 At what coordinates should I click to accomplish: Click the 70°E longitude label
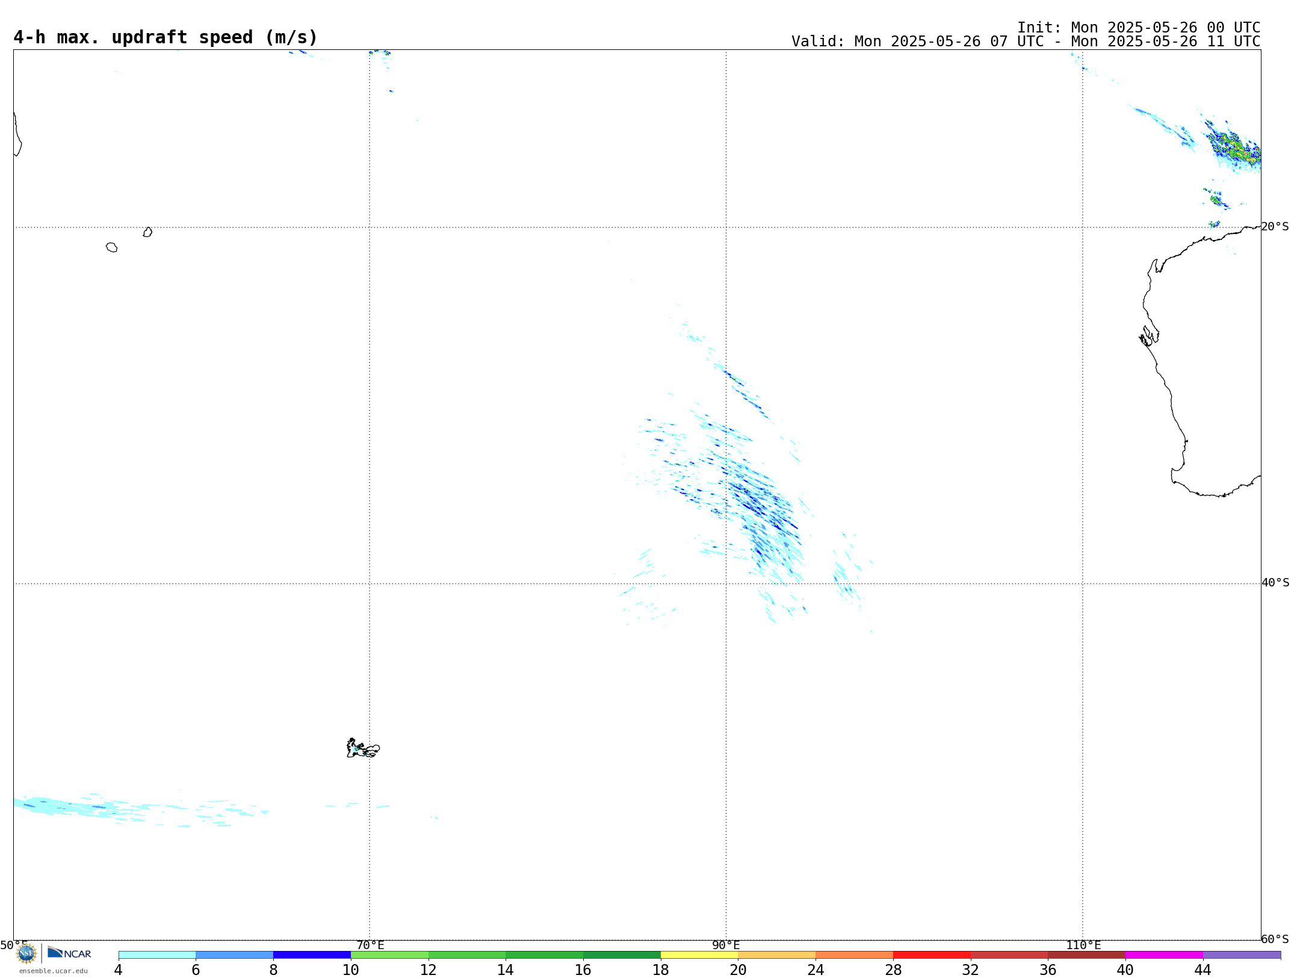pos(370,946)
